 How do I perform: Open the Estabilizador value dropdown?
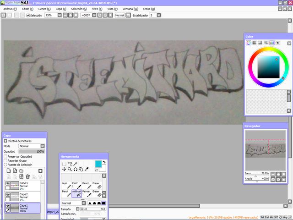pos(159,15)
